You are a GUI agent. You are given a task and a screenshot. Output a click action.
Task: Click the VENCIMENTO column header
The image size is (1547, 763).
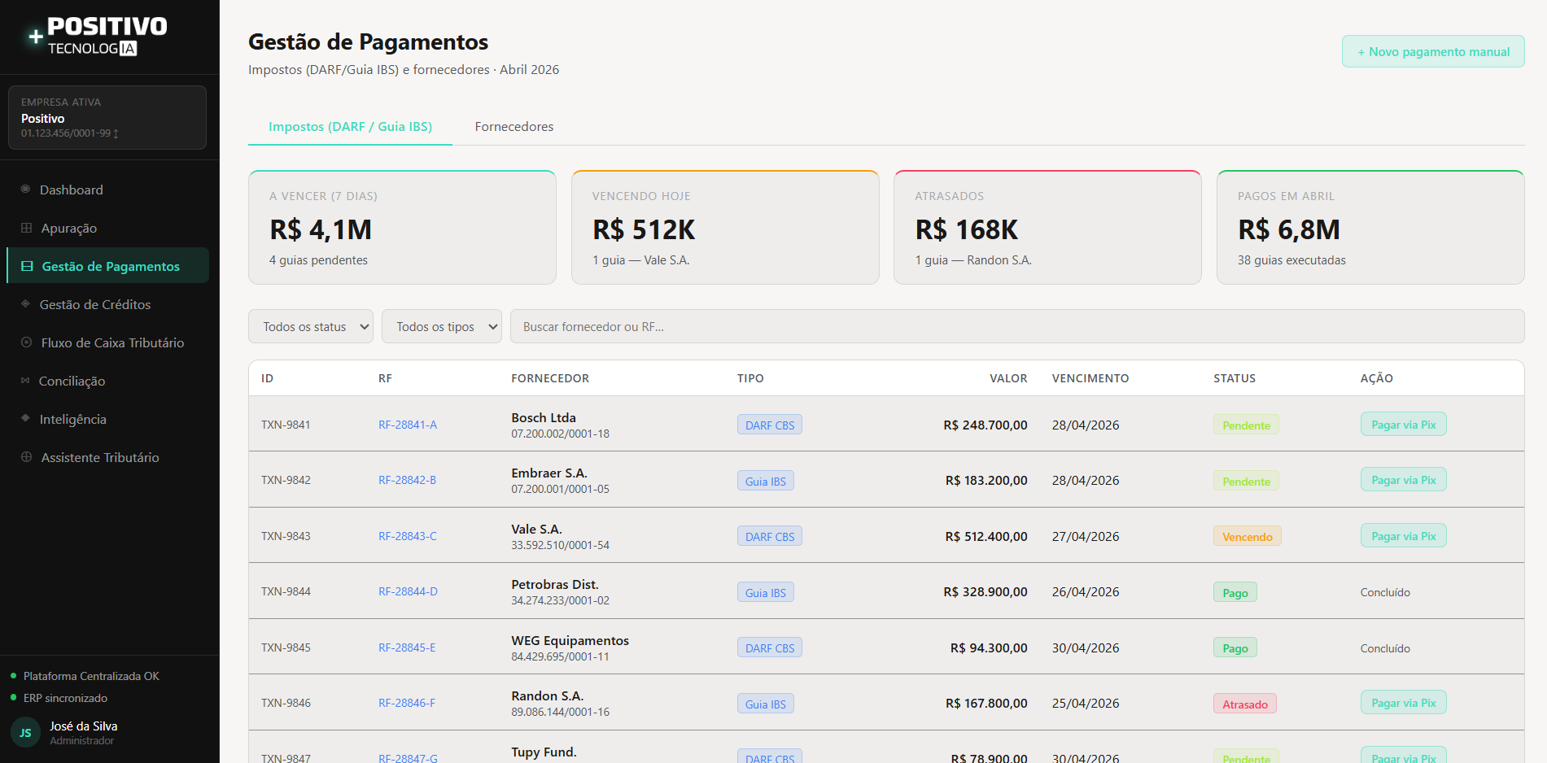(x=1090, y=378)
